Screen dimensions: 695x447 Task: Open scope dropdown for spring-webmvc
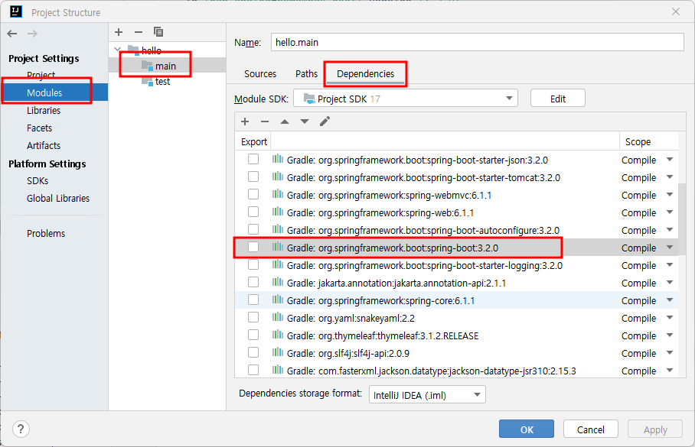(x=669, y=195)
